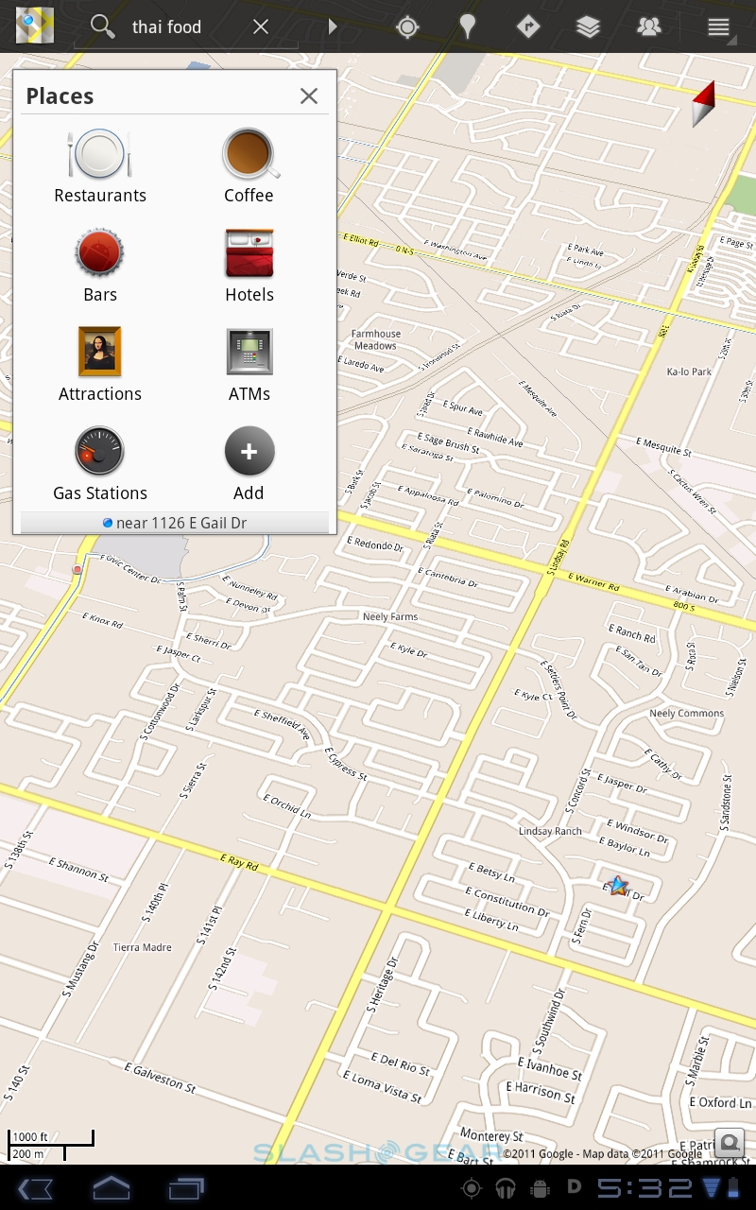Tap the arrow next to the search box

tap(332, 26)
